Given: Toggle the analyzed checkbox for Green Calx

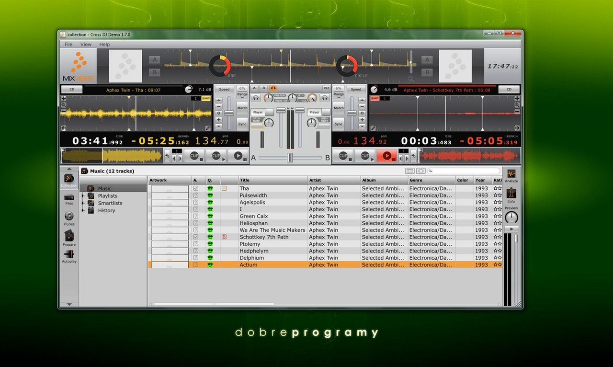Looking at the screenshot, I should (195, 217).
